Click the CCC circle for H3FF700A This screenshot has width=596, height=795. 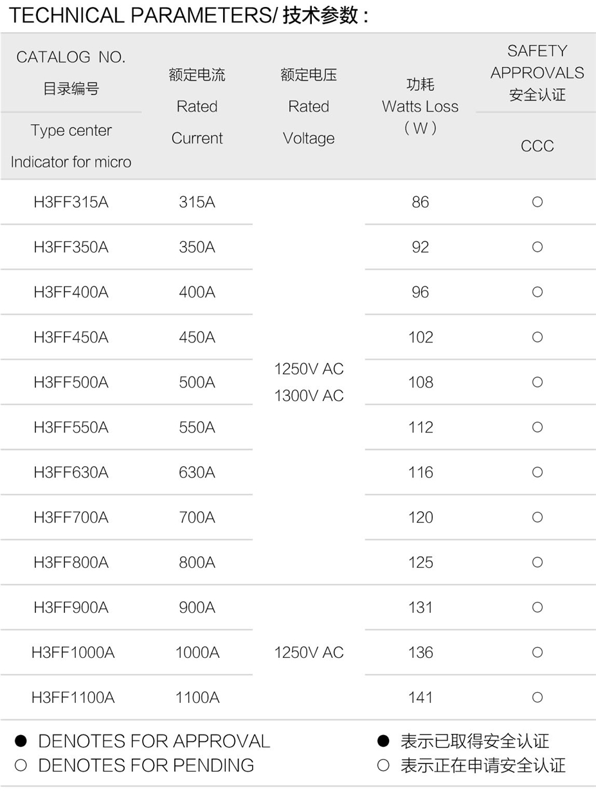(x=537, y=518)
